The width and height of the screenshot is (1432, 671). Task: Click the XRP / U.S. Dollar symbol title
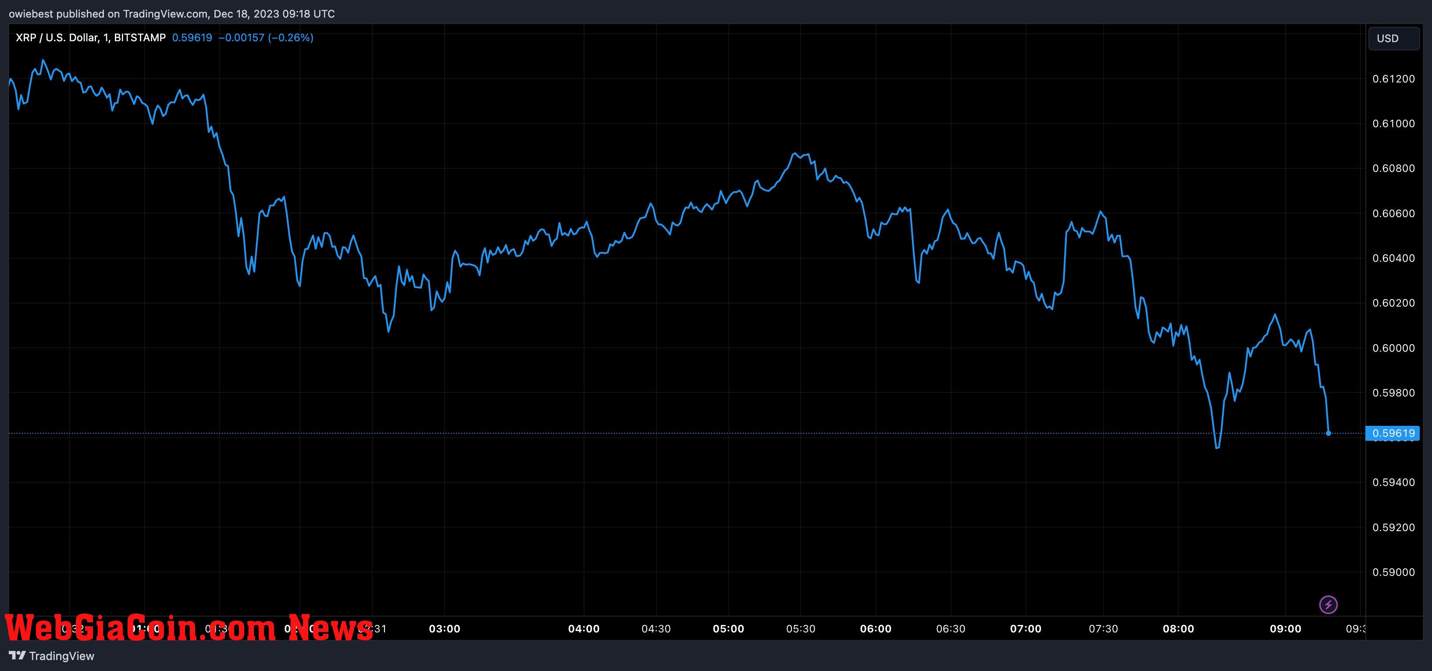tap(91, 37)
